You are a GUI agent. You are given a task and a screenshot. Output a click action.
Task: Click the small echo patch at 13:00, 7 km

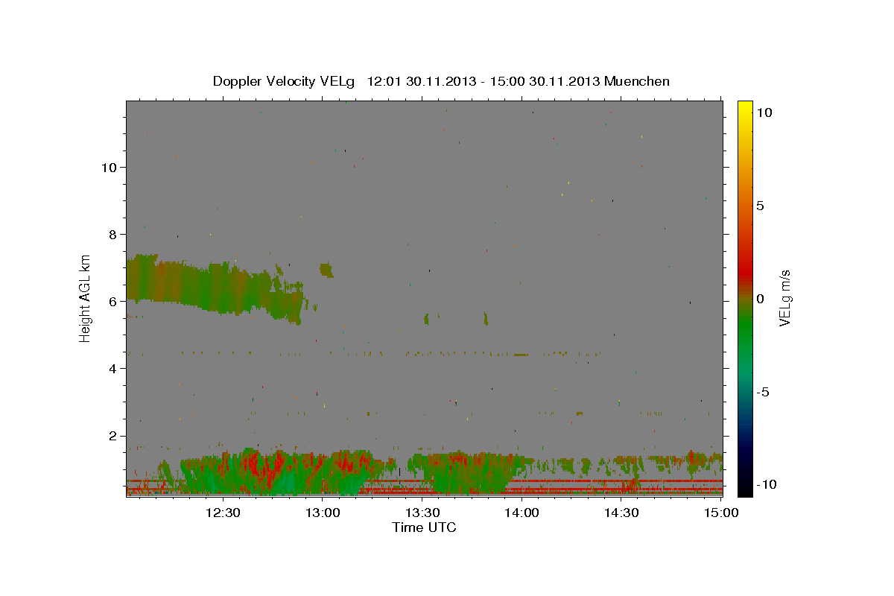[326, 269]
